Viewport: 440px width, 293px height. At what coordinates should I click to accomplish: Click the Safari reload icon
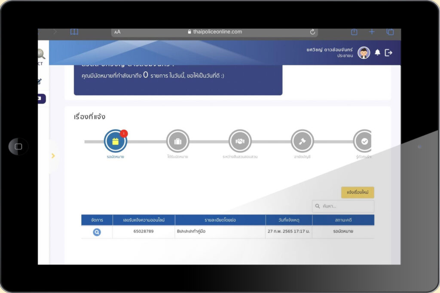coord(312,32)
